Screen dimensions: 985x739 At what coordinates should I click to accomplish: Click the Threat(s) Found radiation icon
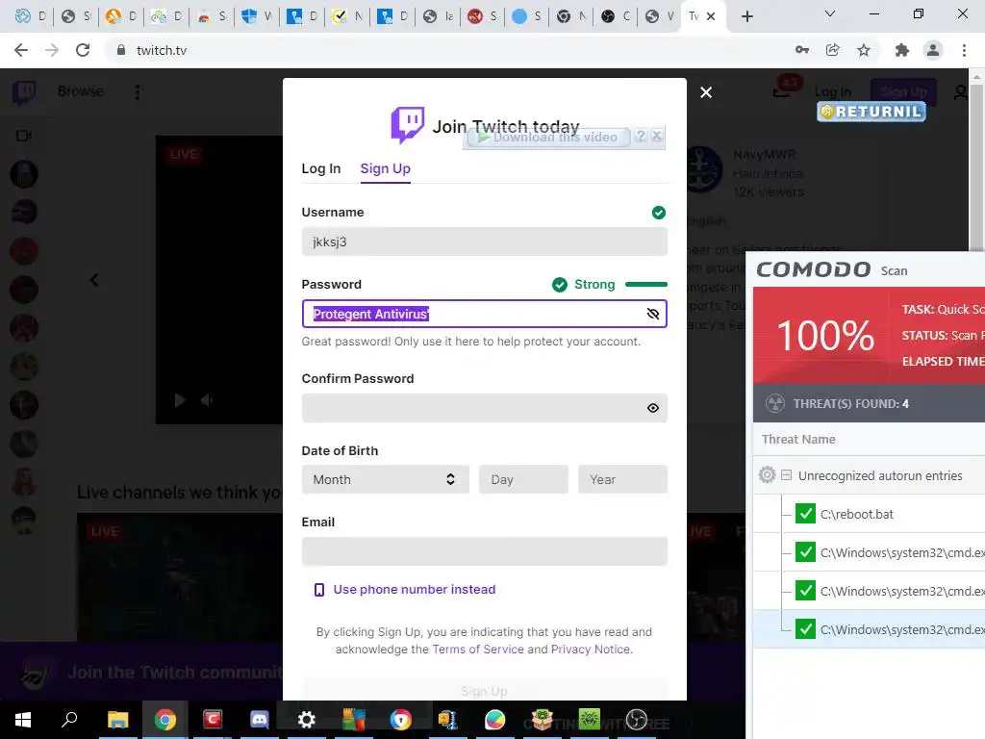point(775,403)
